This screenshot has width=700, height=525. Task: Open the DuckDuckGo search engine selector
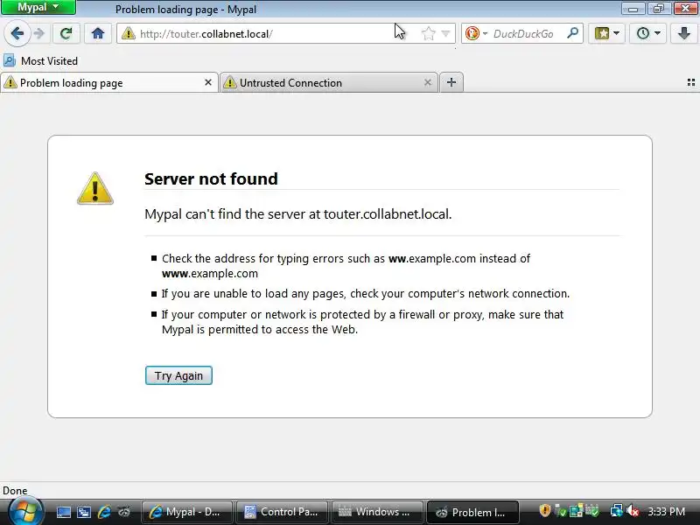click(476, 33)
